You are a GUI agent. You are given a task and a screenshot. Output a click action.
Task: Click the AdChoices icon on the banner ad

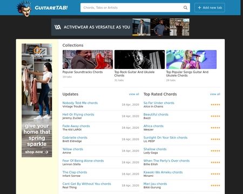(x=186, y=20)
